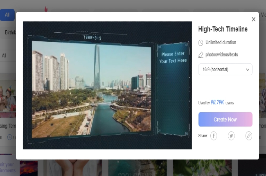Share template on Facebook
This screenshot has height=176, width=266.
coord(214,136)
